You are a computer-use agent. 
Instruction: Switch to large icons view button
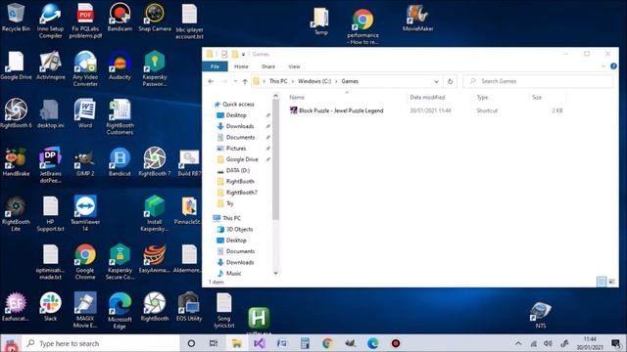pos(611,282)
